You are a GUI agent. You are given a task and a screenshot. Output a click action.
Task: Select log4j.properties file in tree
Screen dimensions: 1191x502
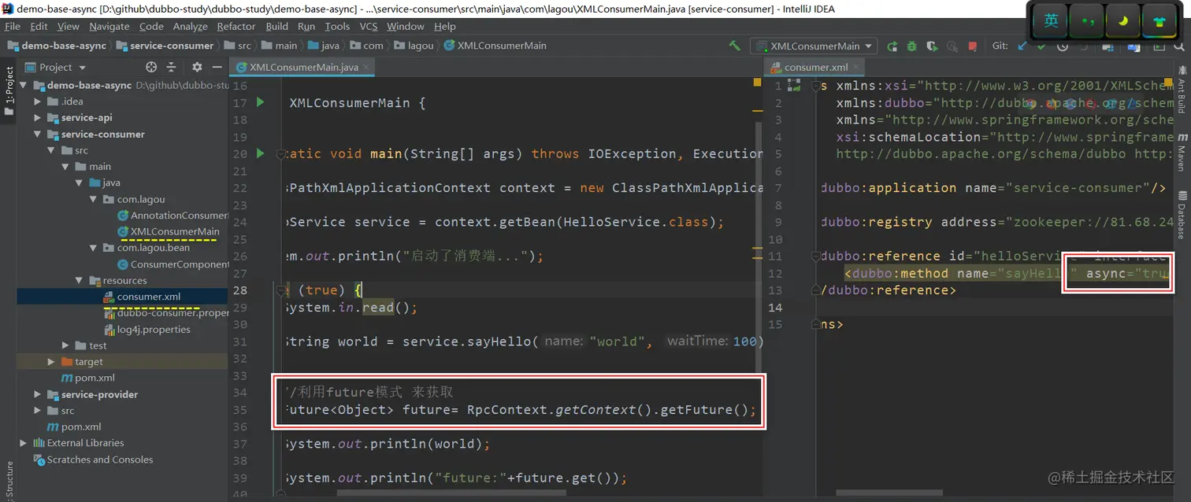click(147, 330)
